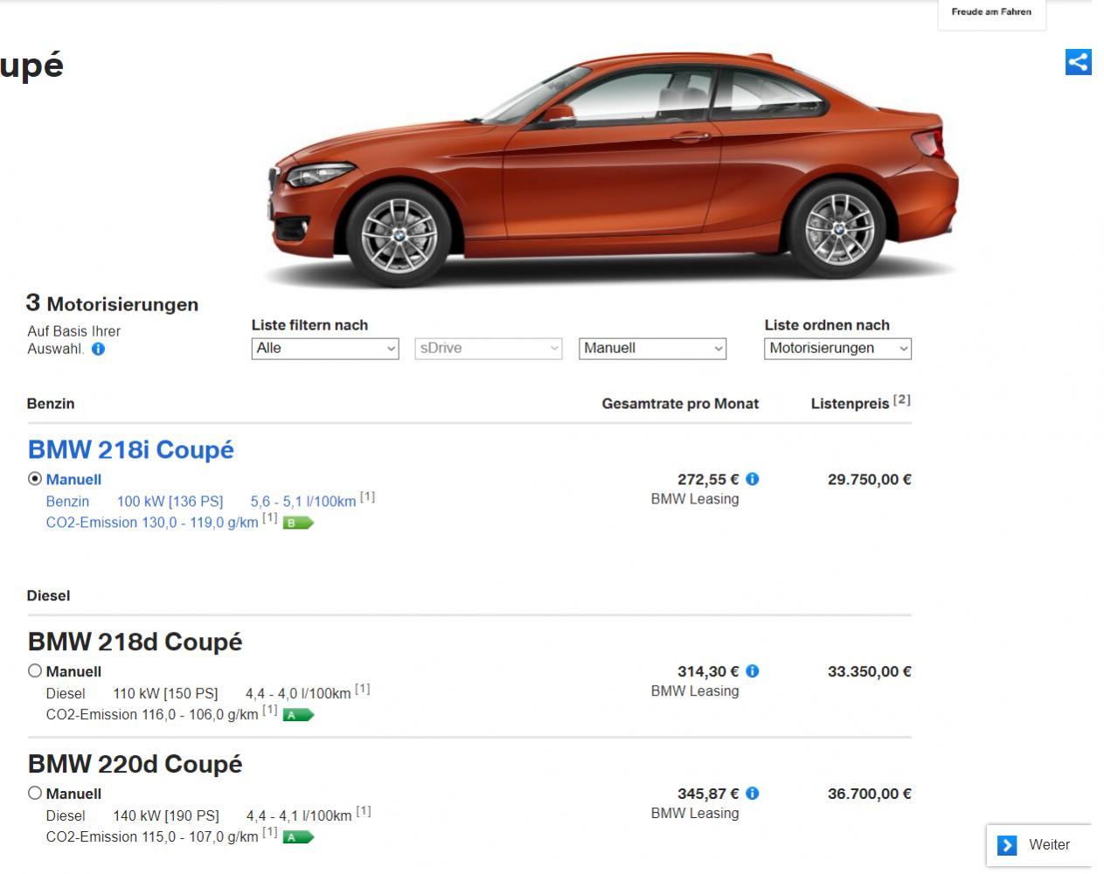This screenshot has width=1104, height=874.
Task: Click footnote [1] after 5,6 - 5,1 l/100km
Action: (x=367, y=496)
